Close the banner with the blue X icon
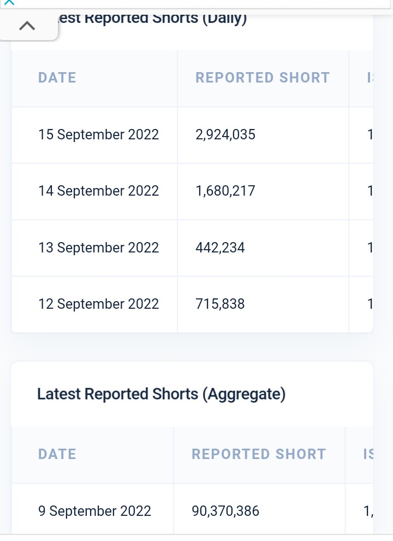Image resolution: width=393 pixels, height=541 pixels. [9, 2]
